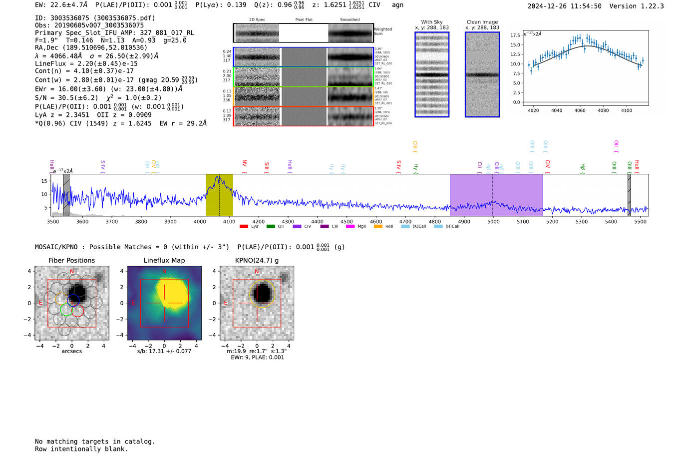Image resolution: width=699 pixels, height=476 pixels.
Task: Click the *Q(0.96) CIV (1549) line
Action: (121, 123)
